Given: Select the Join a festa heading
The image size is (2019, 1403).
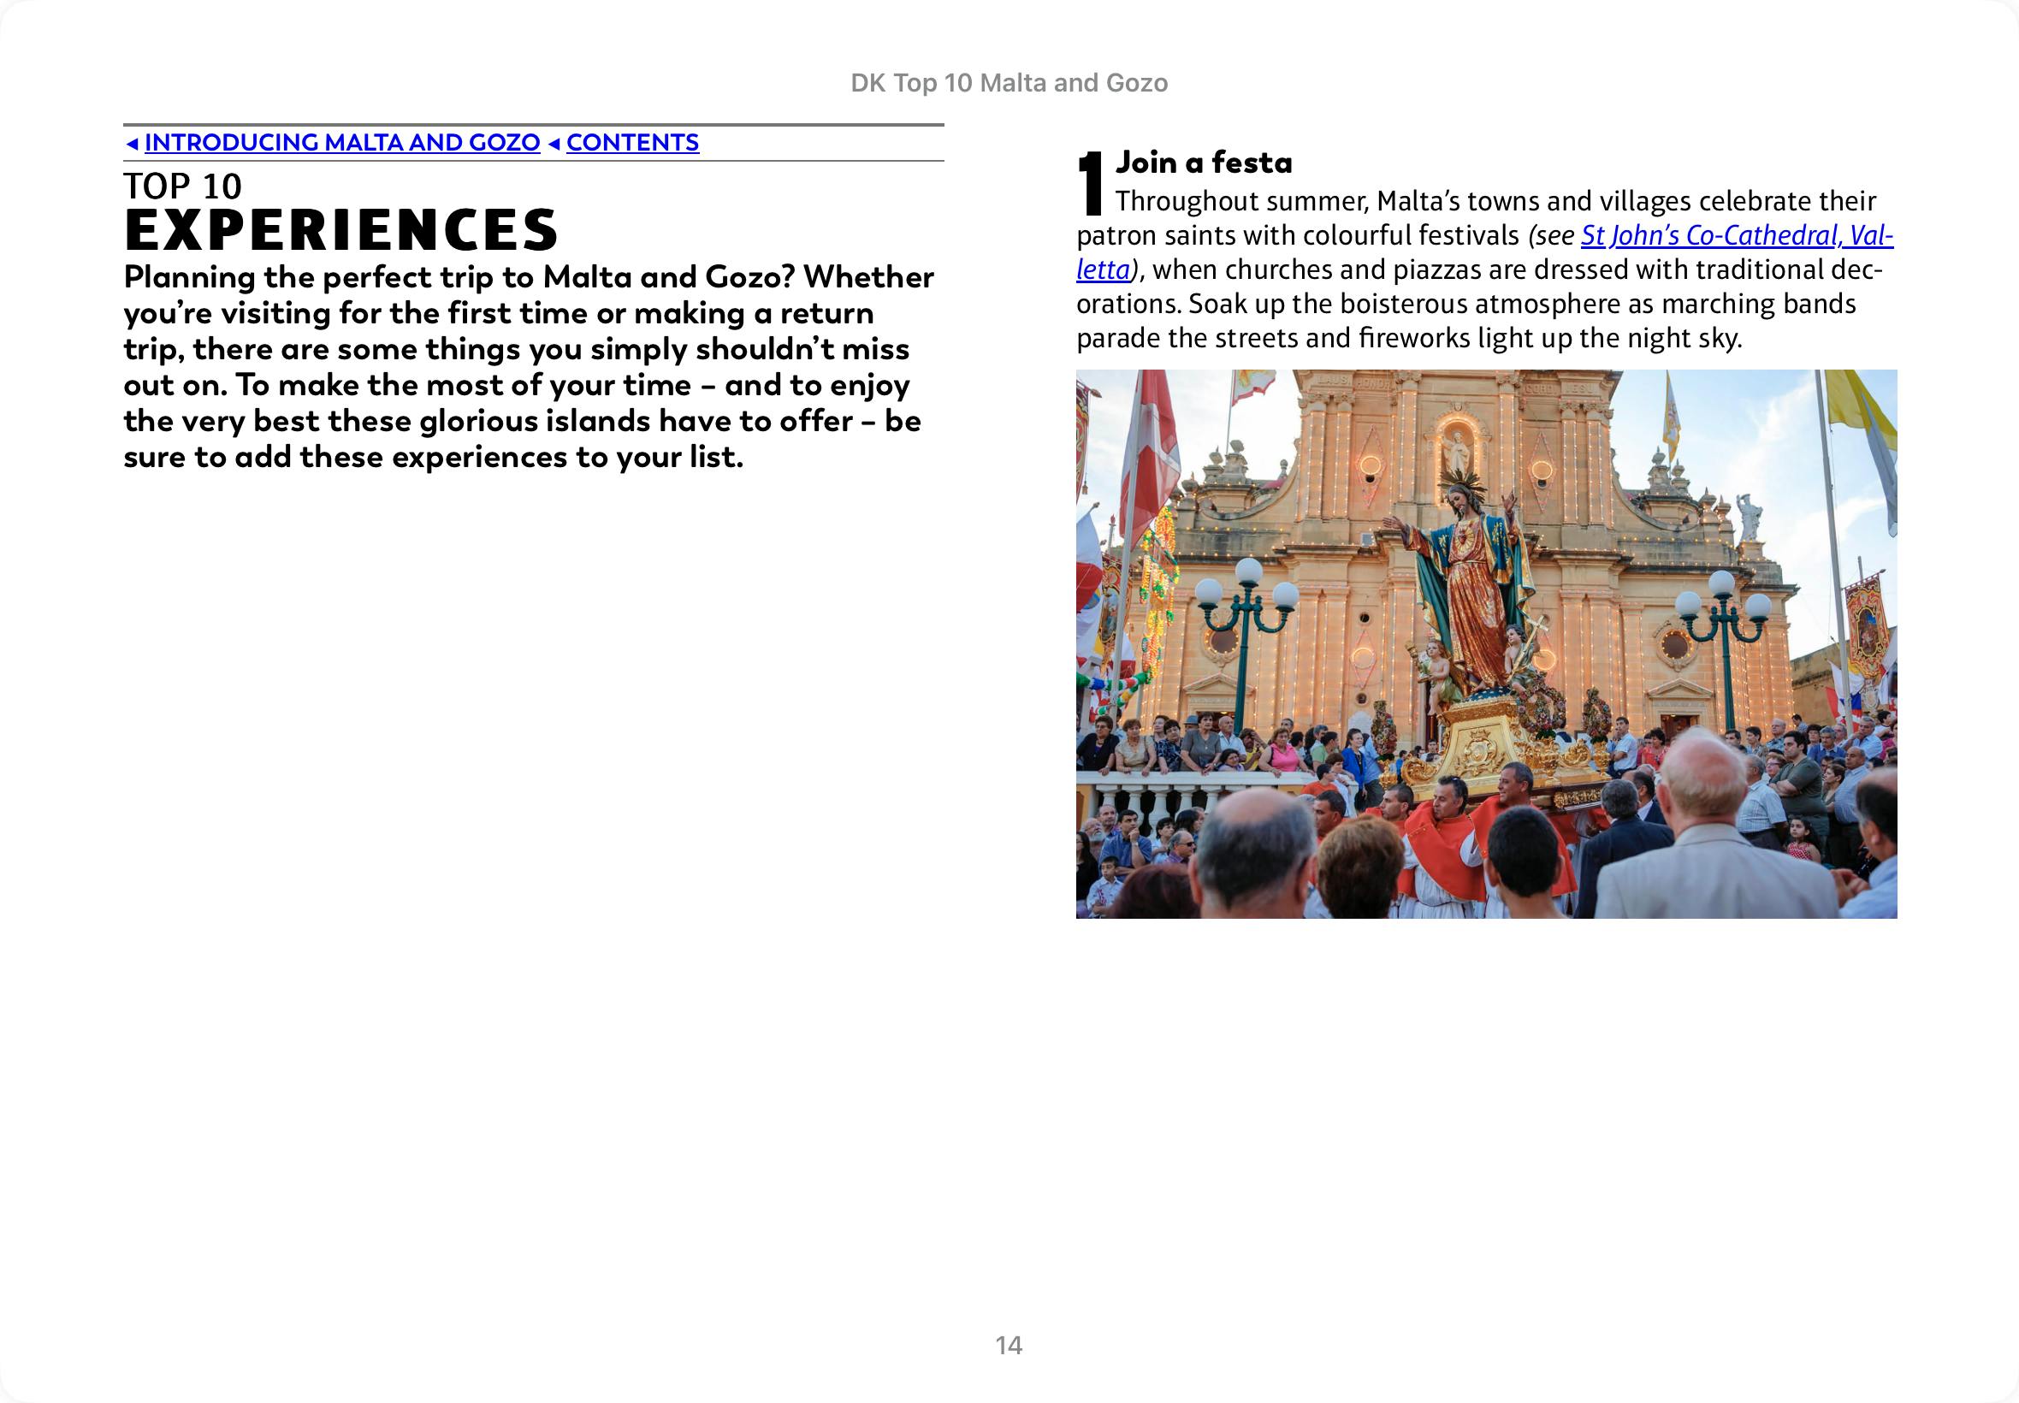Looking at the screenshot, I should point(1204,163).
